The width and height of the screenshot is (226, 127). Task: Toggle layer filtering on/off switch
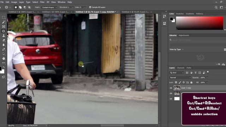208,72
